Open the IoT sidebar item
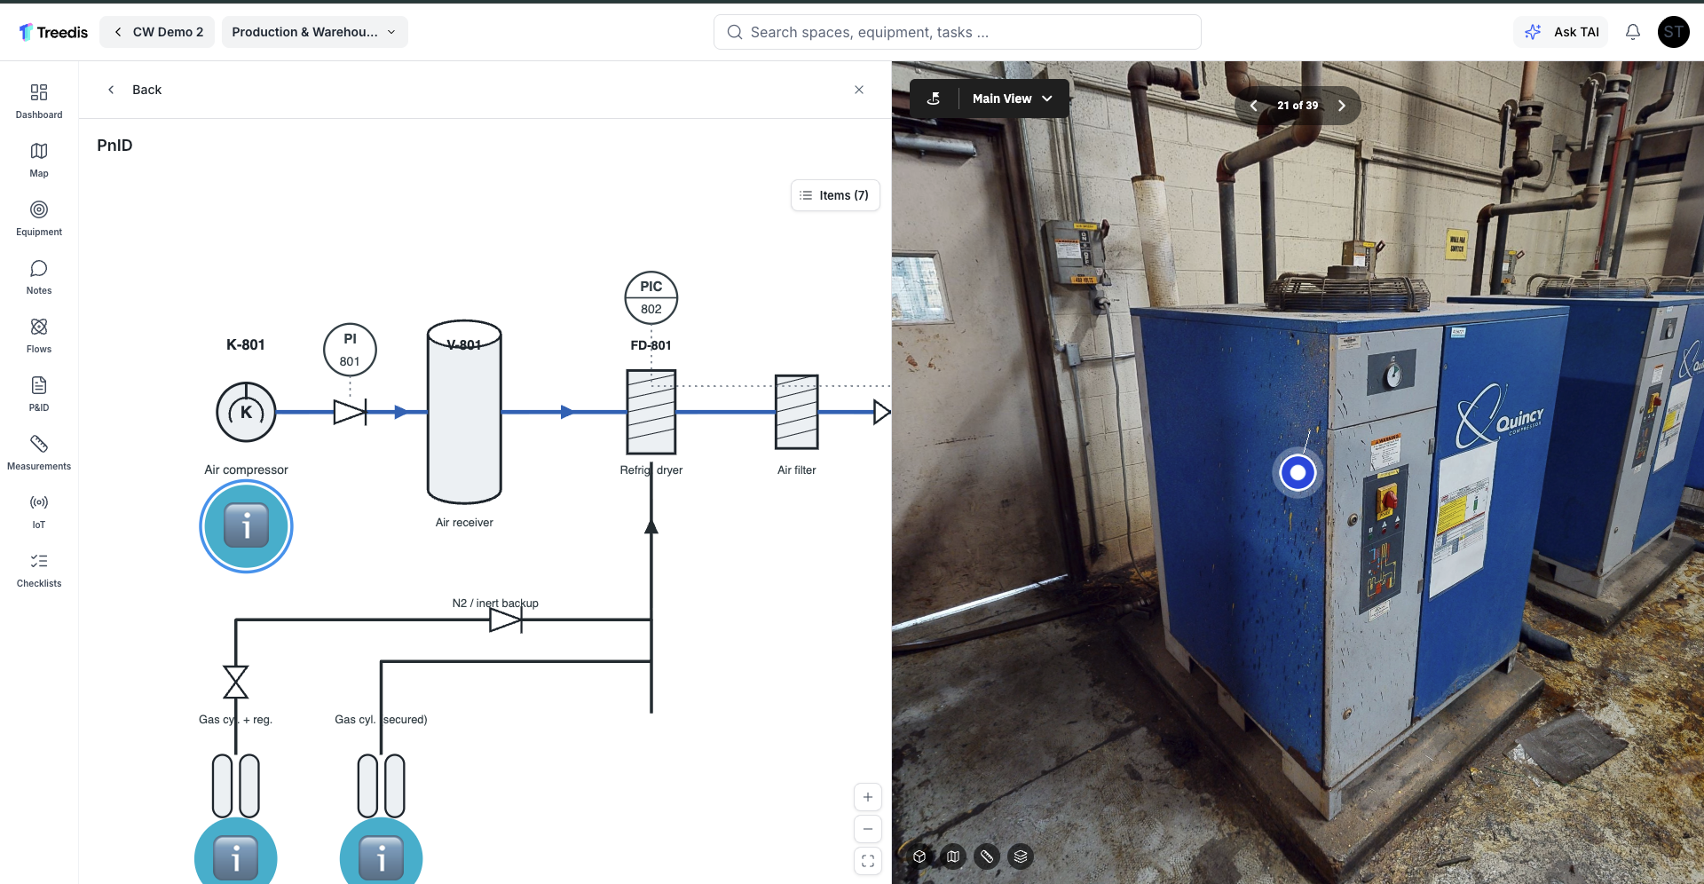This screenshot has width=1704, height=884. pyautogui.click(x=39, y=511)
